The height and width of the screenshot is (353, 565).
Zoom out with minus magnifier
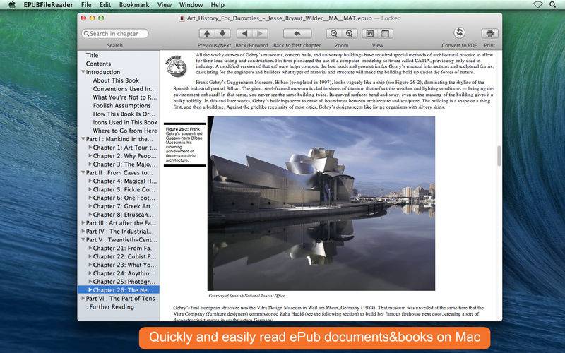tap(333, 33)
